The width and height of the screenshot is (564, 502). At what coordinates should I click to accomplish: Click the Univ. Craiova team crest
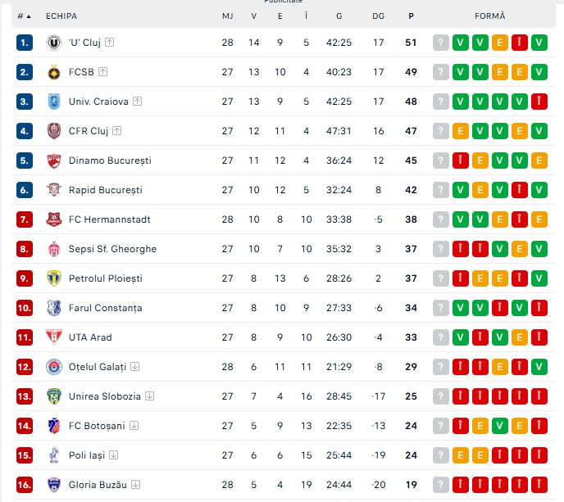(54, 102)
